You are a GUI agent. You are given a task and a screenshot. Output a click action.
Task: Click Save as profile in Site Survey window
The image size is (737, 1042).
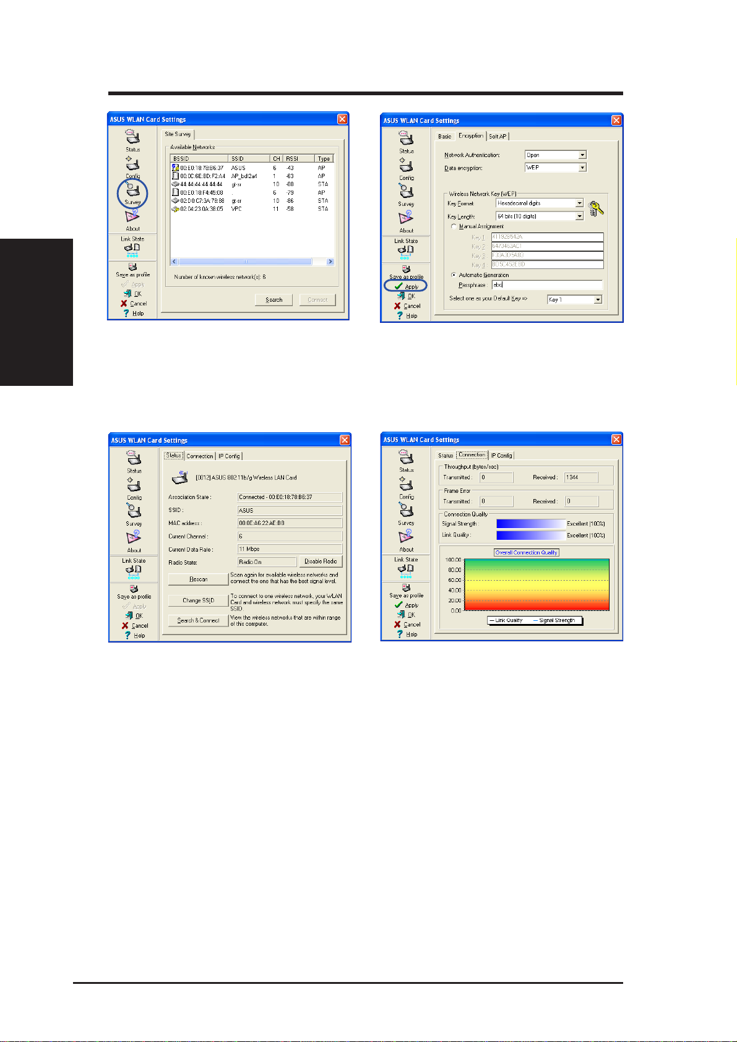click(132, 270)
